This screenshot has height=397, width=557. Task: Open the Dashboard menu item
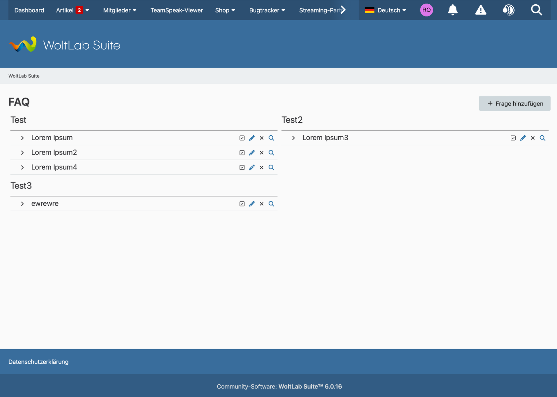pos(29,10)
